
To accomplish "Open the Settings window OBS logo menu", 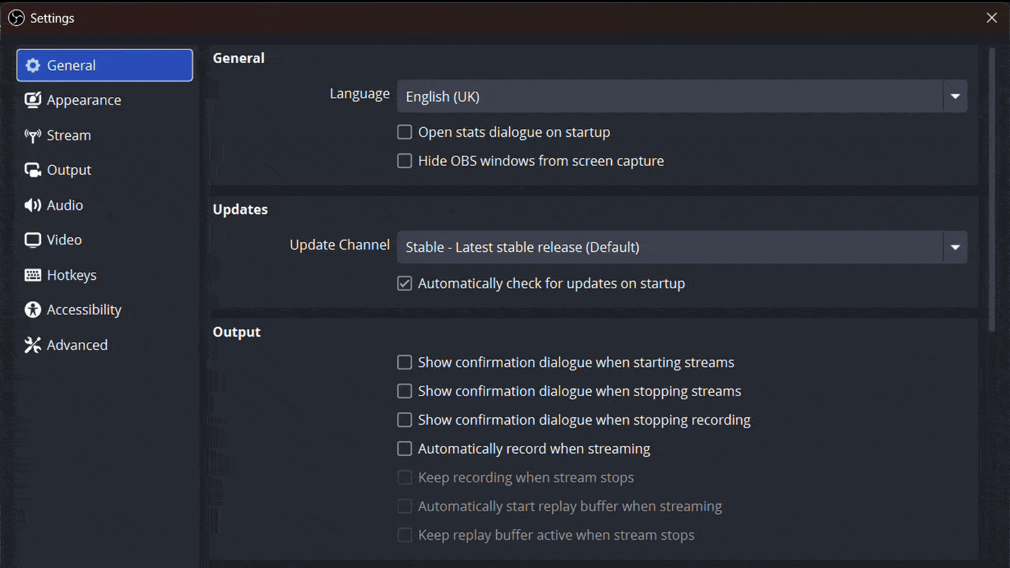I will [16, 17].
